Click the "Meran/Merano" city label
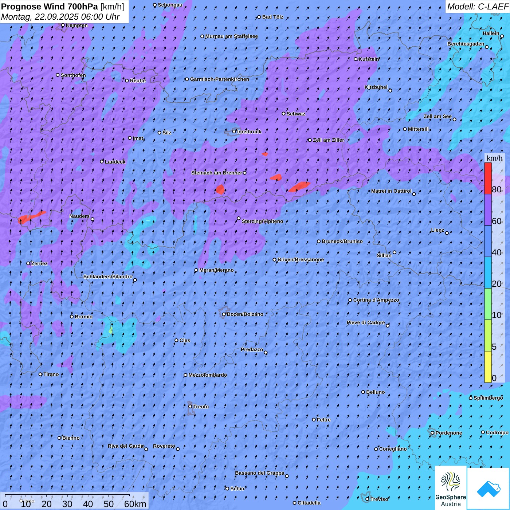This screenshot has height=510, width=510. [x=216, y=270]
